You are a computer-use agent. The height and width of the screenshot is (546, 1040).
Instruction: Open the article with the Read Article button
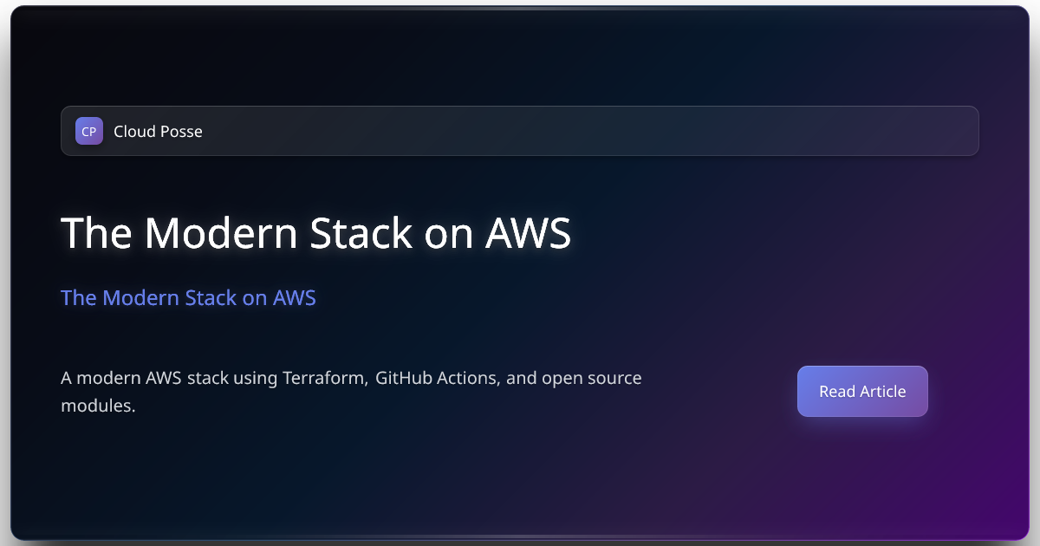tap(862, 391)
